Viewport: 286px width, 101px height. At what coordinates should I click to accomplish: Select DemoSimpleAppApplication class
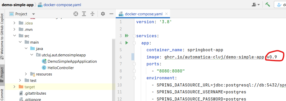click(69, 61)
